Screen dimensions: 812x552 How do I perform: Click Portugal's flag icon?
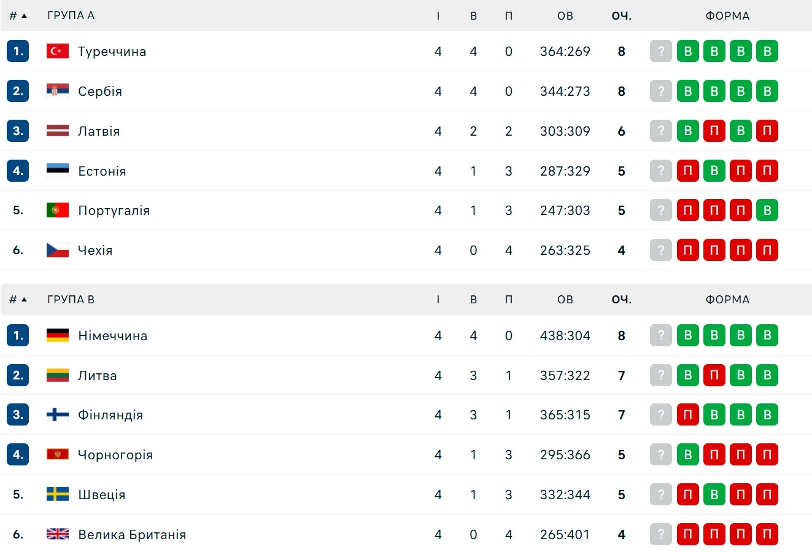point(58,211)
